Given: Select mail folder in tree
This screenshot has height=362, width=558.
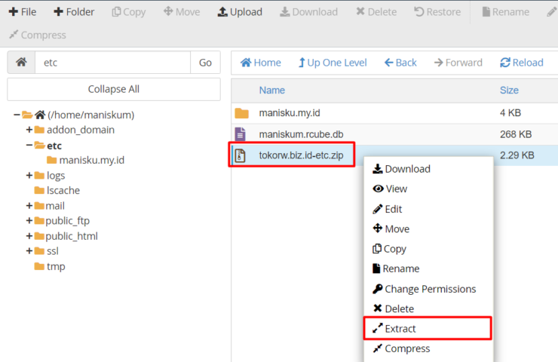Looking at the screenshot, I should pyautogui.click(x=55, y=206).
